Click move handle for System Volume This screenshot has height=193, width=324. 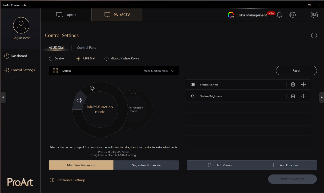(303, 85)
